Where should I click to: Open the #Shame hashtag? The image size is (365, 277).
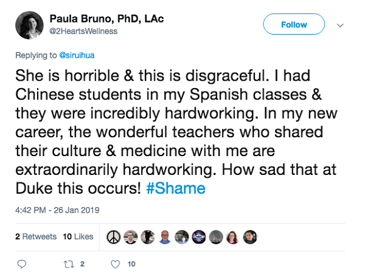[175, 188]
